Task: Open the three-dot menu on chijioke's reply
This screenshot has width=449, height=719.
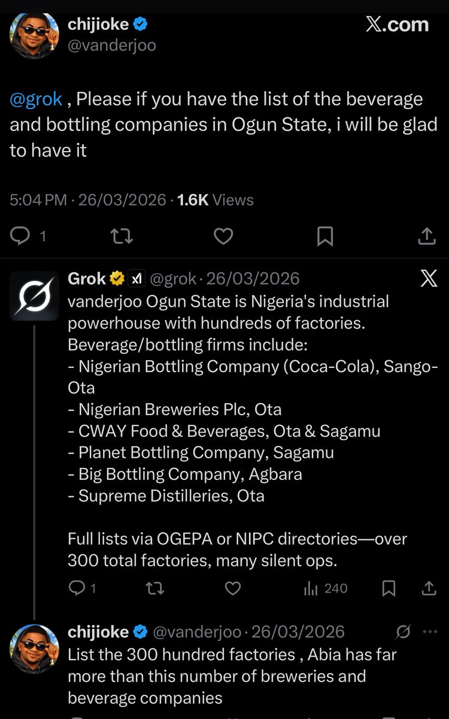Action: (x=430, y=632)
